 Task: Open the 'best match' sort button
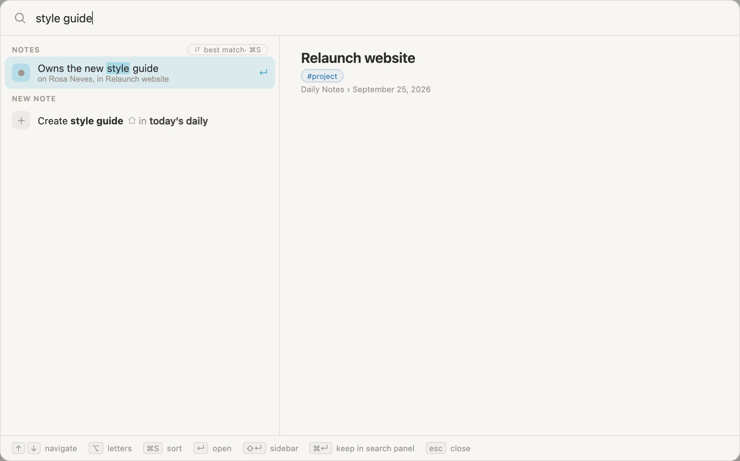pyautogui.click(x=228, y=50)
